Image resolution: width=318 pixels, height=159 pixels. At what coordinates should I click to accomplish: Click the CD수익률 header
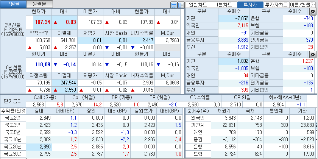200,98
